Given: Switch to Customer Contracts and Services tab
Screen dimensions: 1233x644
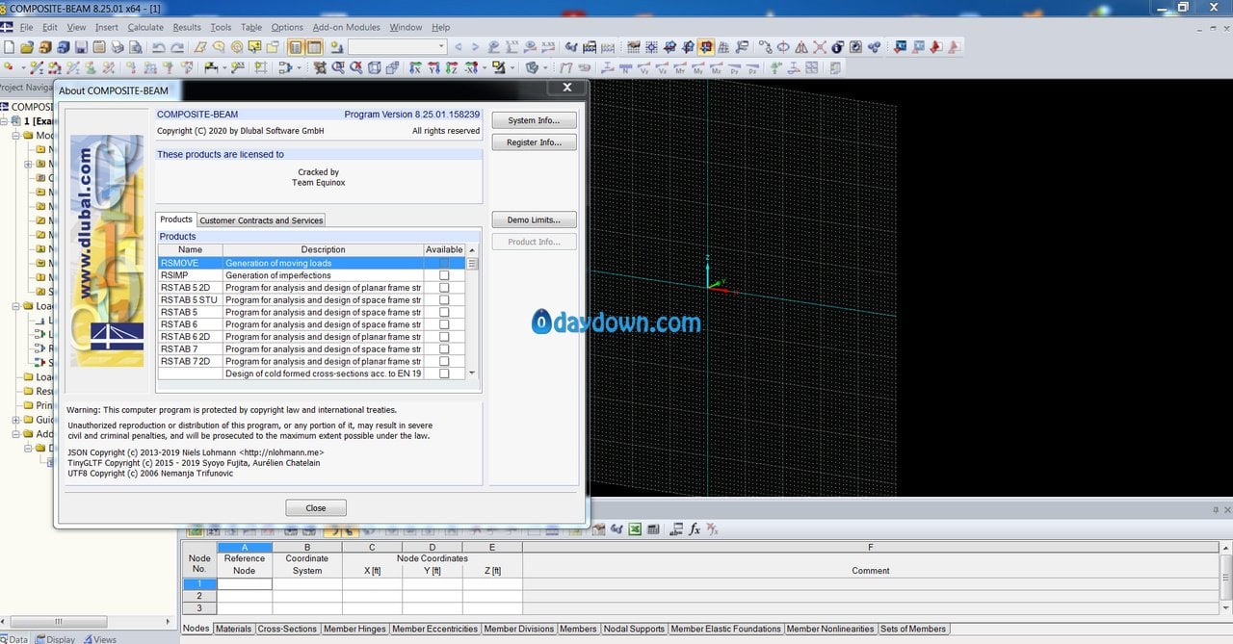Looking at the screenshot, I should point(261,220).
